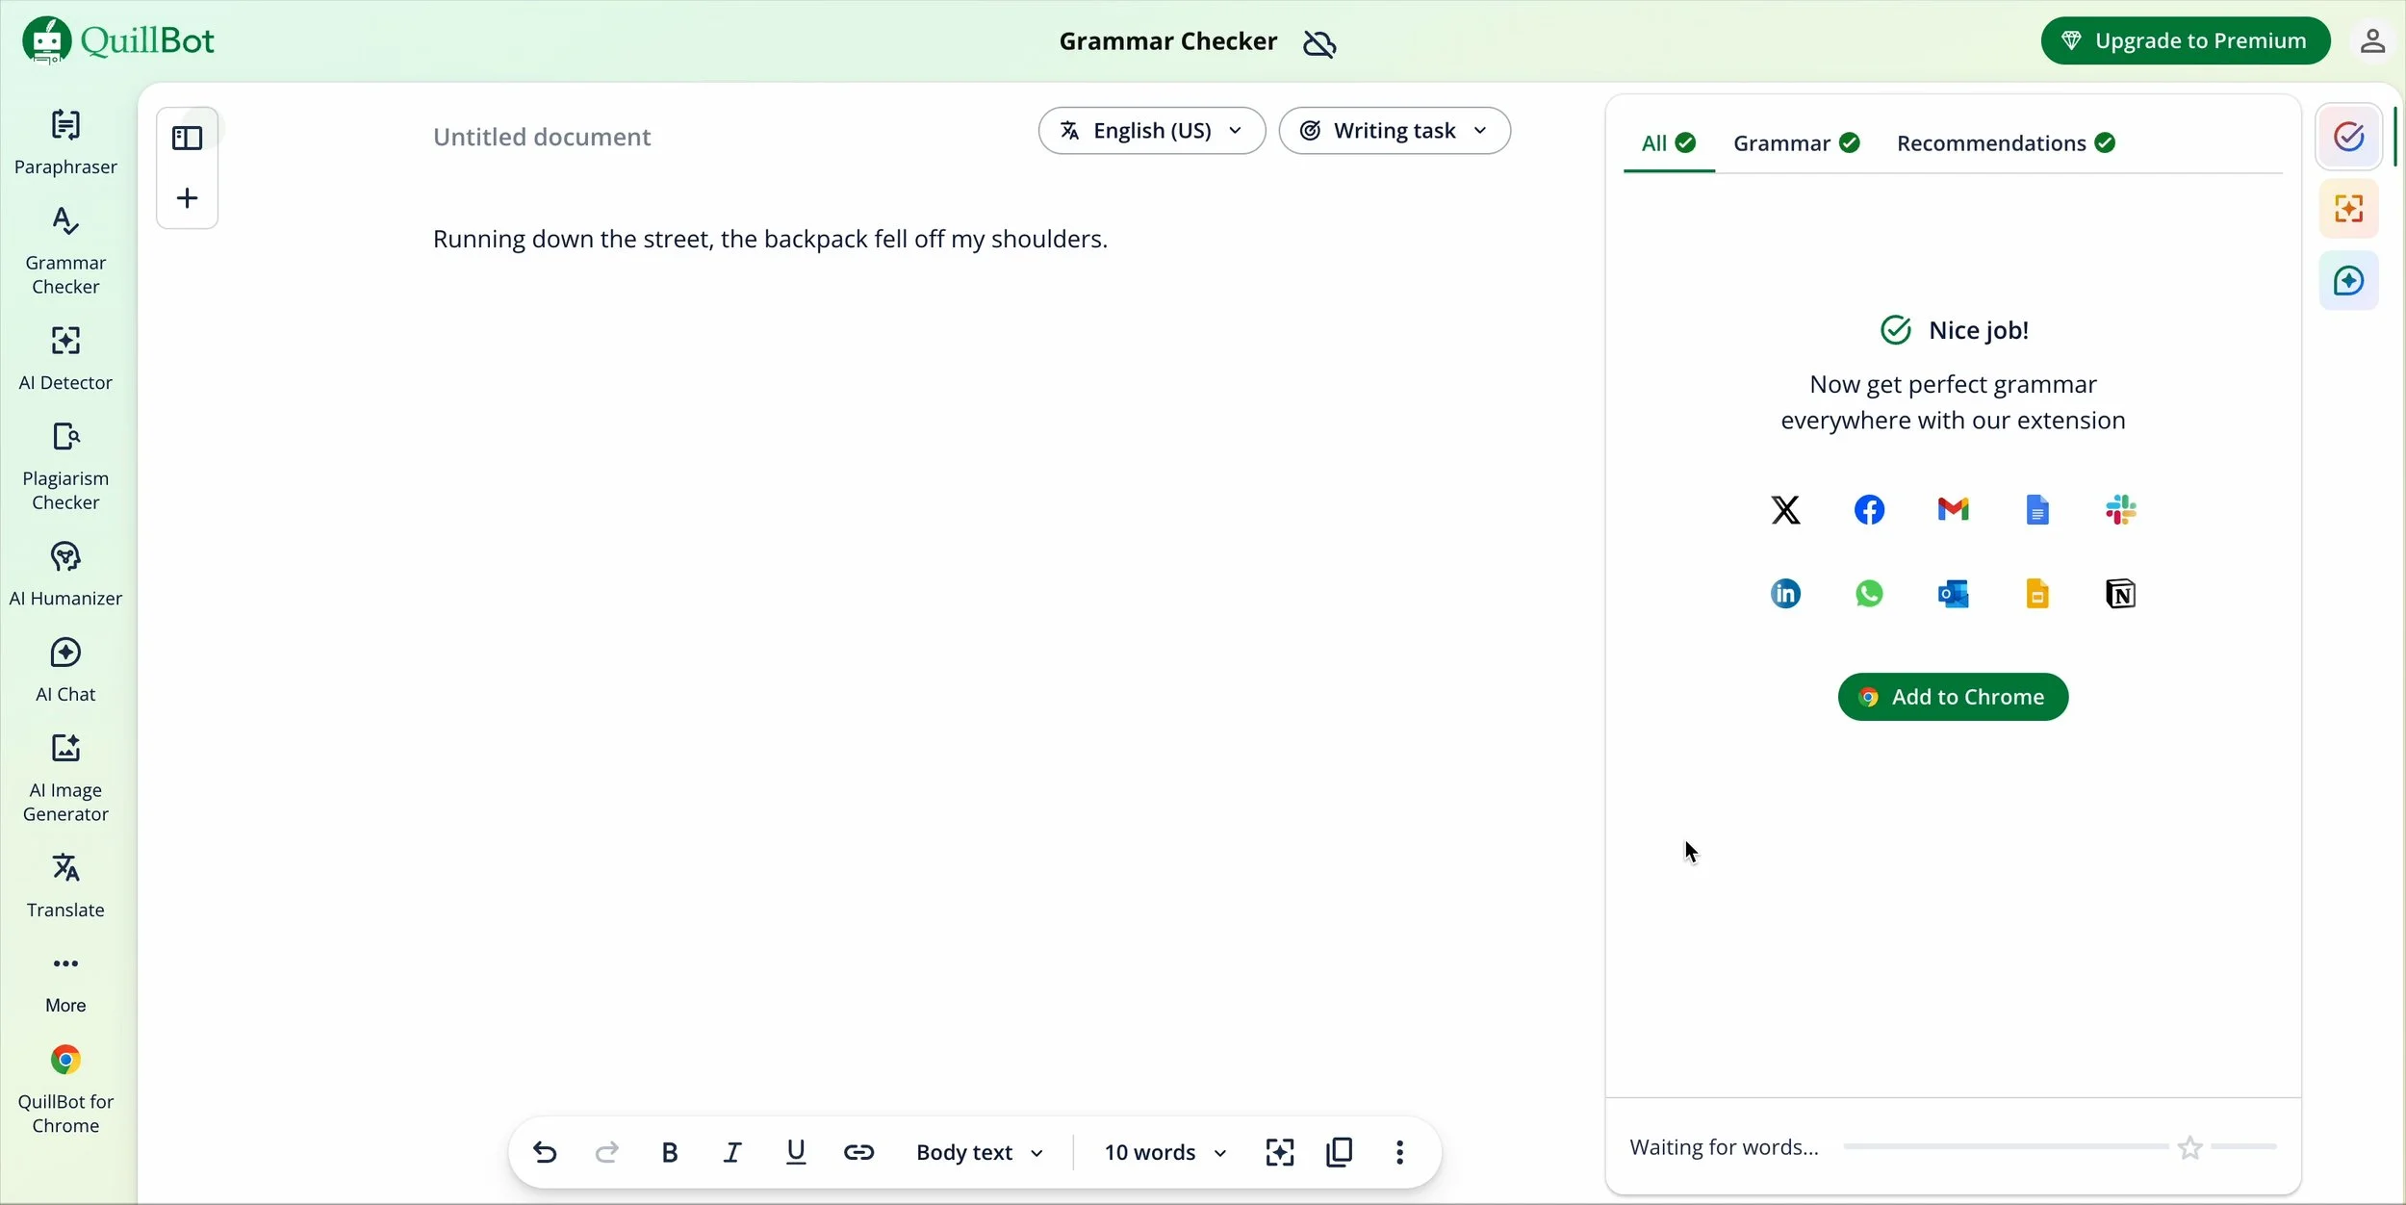Open QuillBot for Chrome in sidebar
The image size is (2406, 1205).
(65, 1090)
